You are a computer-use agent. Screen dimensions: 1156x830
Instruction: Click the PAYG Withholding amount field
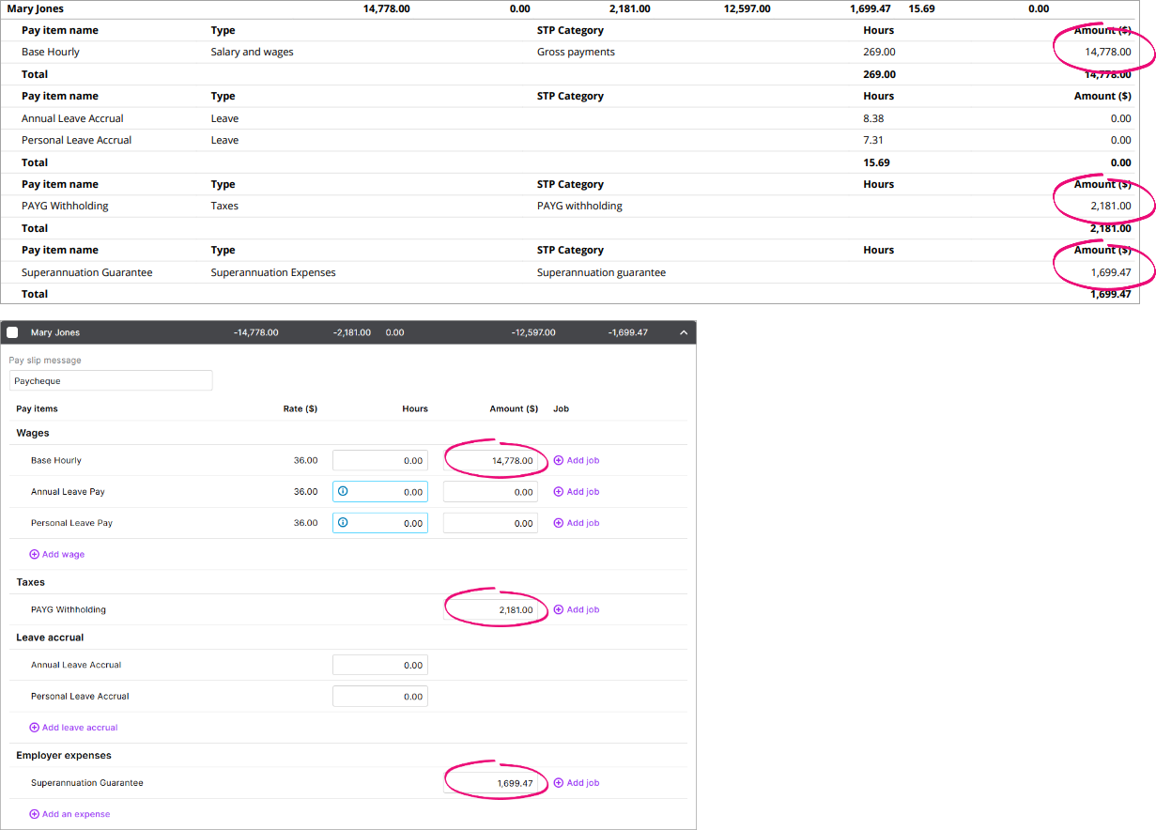pos(491,610)
